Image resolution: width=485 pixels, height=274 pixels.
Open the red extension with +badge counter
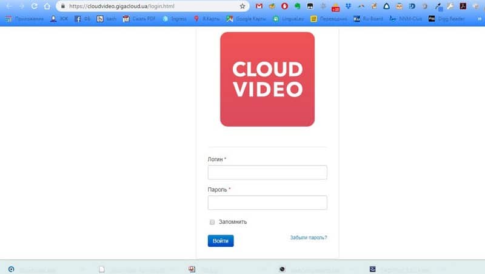coord(335,7)
